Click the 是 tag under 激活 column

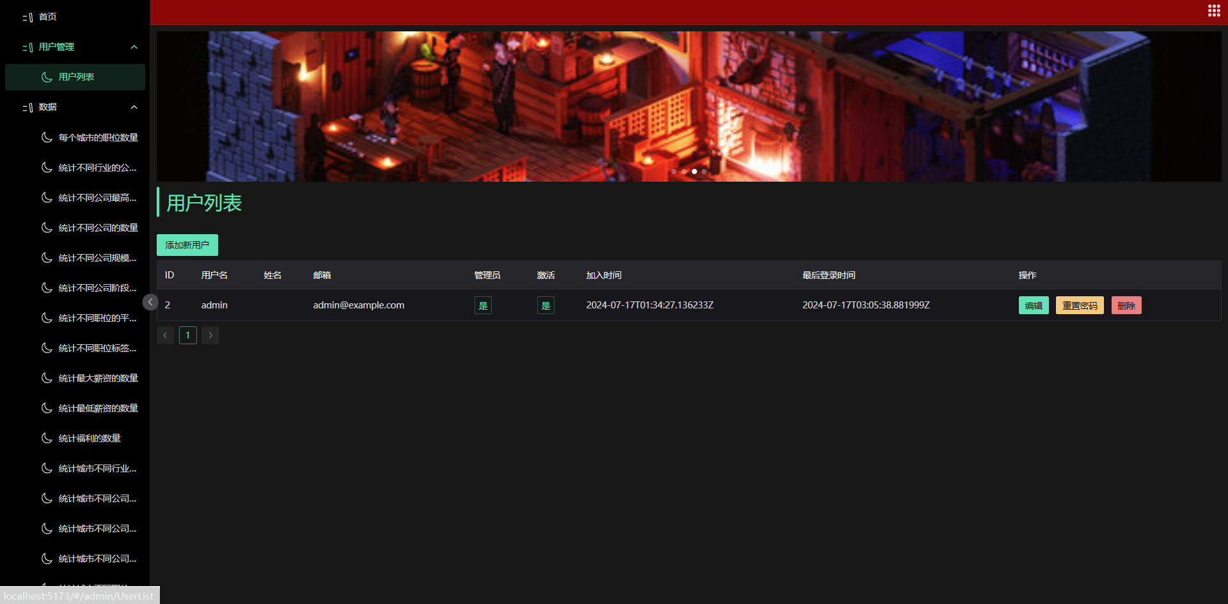click(546, 306)
